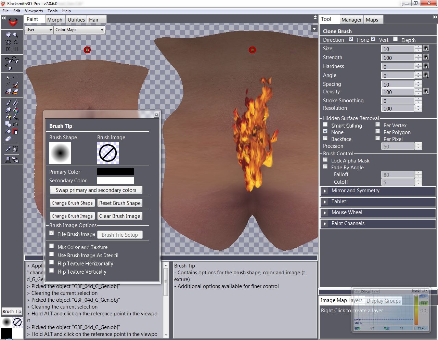Viewport: 438px width, 340px height.
Task: Enable Per Vertex option
Action: (x=378, y=125)
